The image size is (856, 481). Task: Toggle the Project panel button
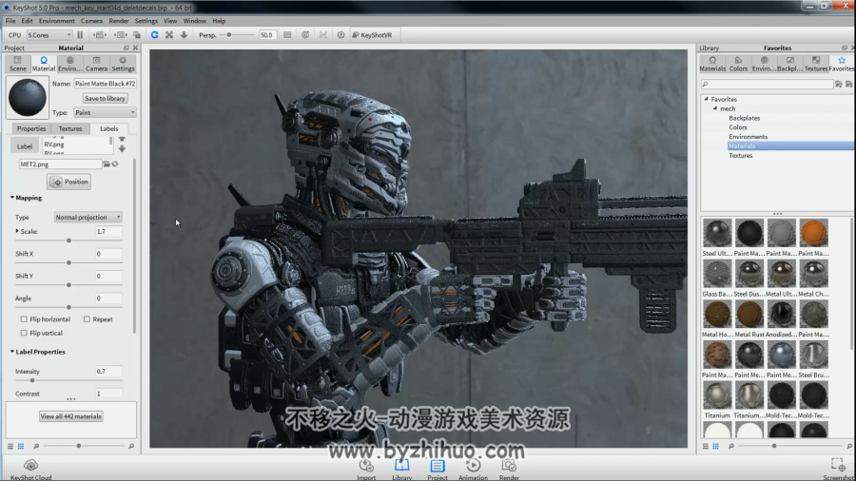point(438,469)
